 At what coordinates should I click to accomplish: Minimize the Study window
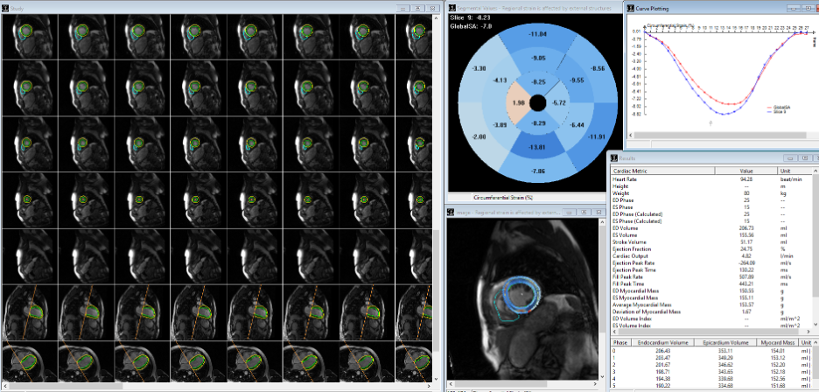point(401,7)
